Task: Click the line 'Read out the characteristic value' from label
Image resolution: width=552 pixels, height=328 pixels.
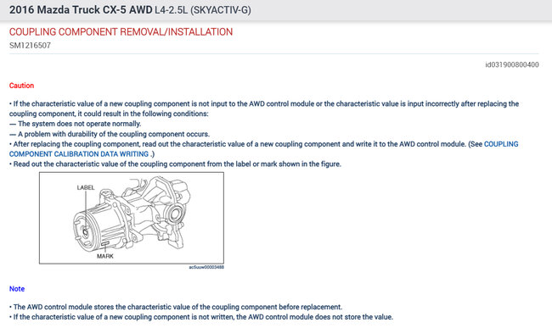Action: click(x=175, y=164)
